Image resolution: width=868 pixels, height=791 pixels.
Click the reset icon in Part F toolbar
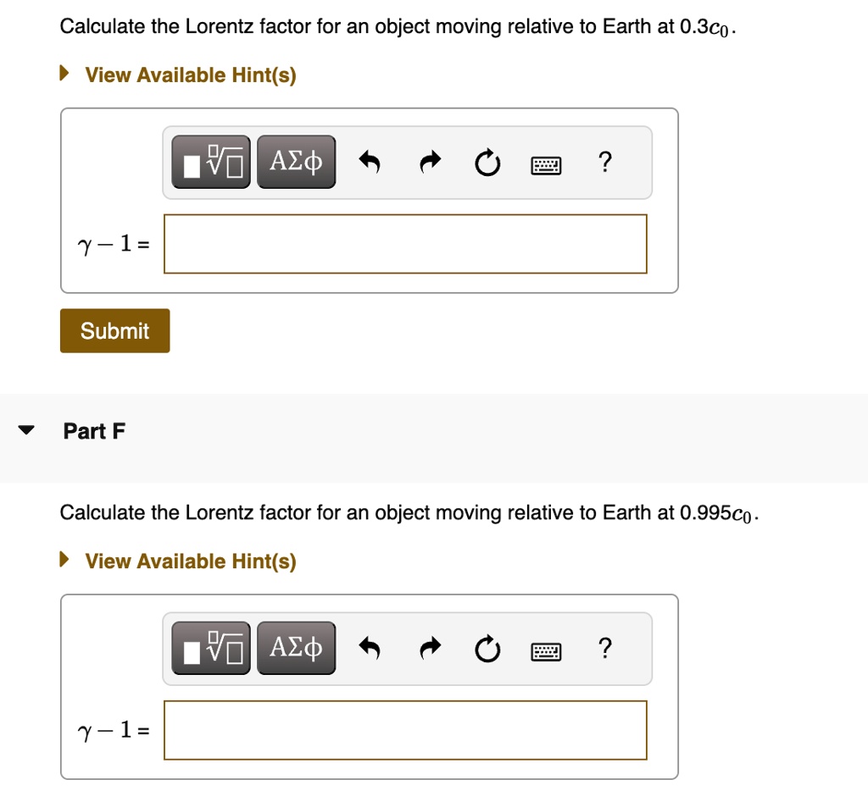(487, 648)
